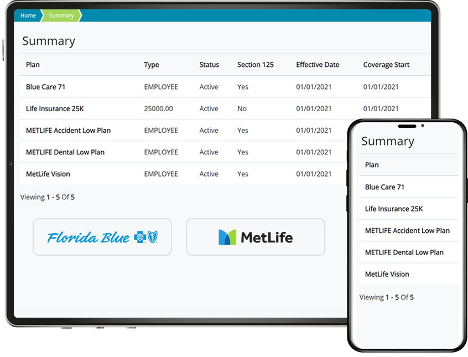Click Blue Care 71 coverage start date
Image resolution: width=468 pixels, height=357 pixels.
coord(381,87)
